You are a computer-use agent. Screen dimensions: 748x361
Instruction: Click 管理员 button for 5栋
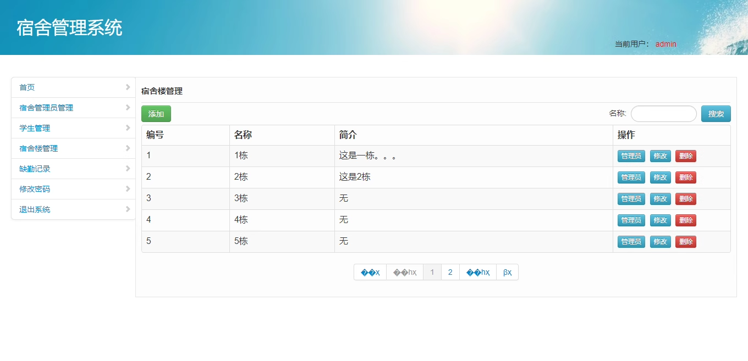[x=631, y=242]
